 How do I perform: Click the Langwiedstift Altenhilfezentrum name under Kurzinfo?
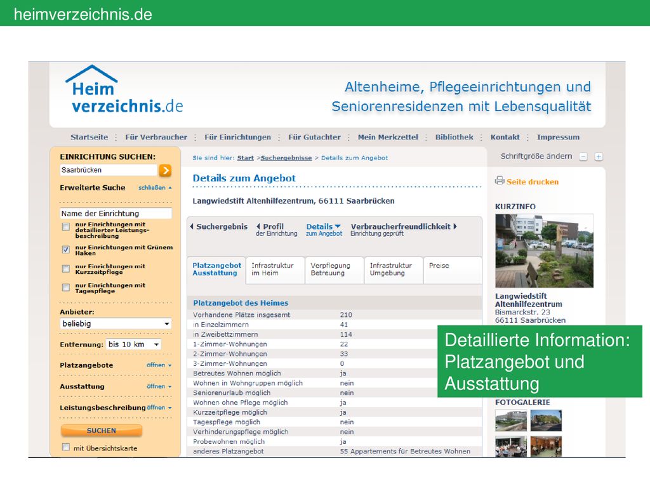click(x=529, y=300)
